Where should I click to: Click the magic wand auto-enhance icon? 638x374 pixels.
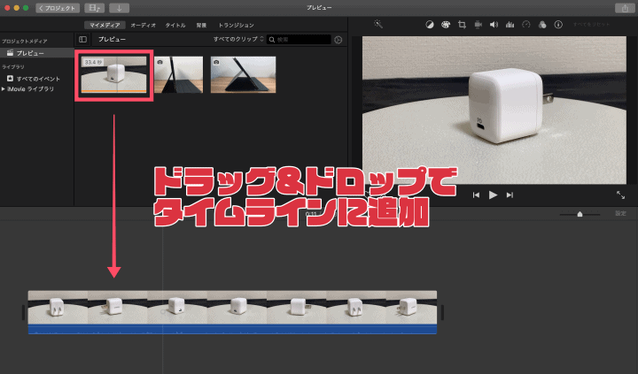378,25
